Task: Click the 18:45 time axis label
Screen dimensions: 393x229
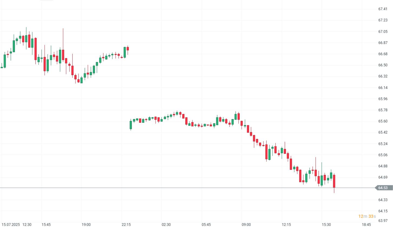Action: (366, 225)
